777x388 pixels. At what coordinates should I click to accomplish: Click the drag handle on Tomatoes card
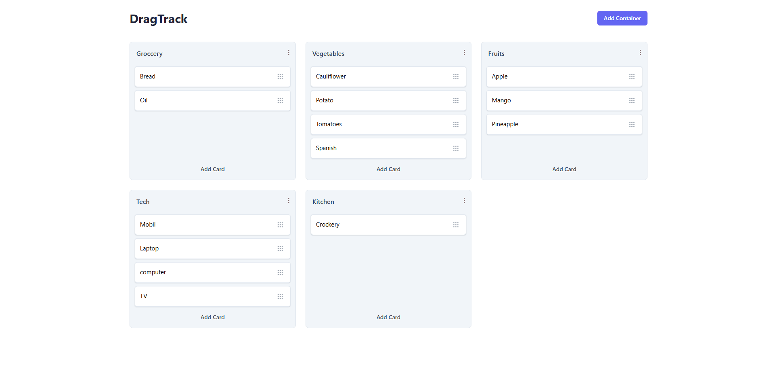pyautogui.click(x=456, y=125)
